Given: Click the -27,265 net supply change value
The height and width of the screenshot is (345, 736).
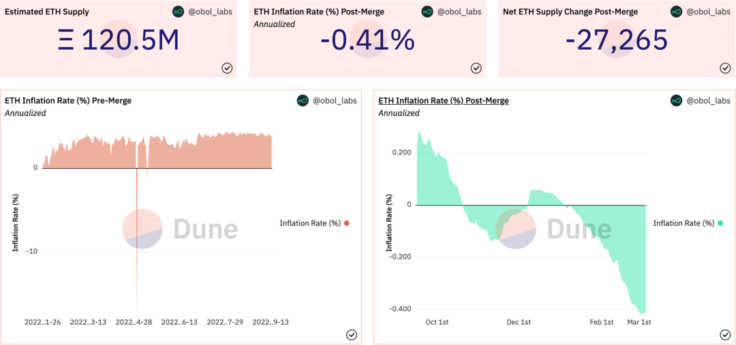Looking at the screenshot, I should tap(617, 41).
